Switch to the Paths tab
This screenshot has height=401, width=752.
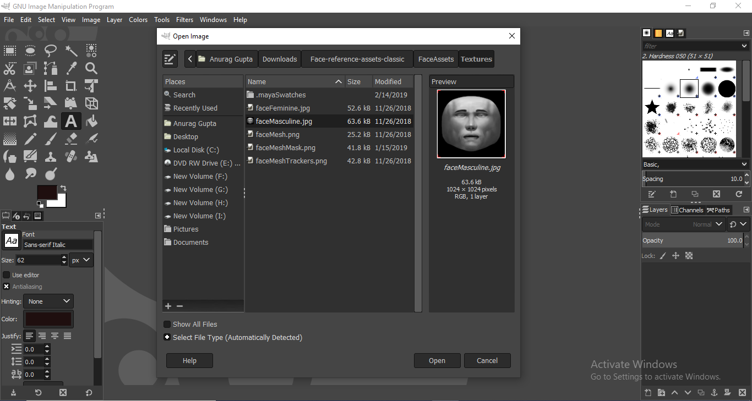(718, 210)
